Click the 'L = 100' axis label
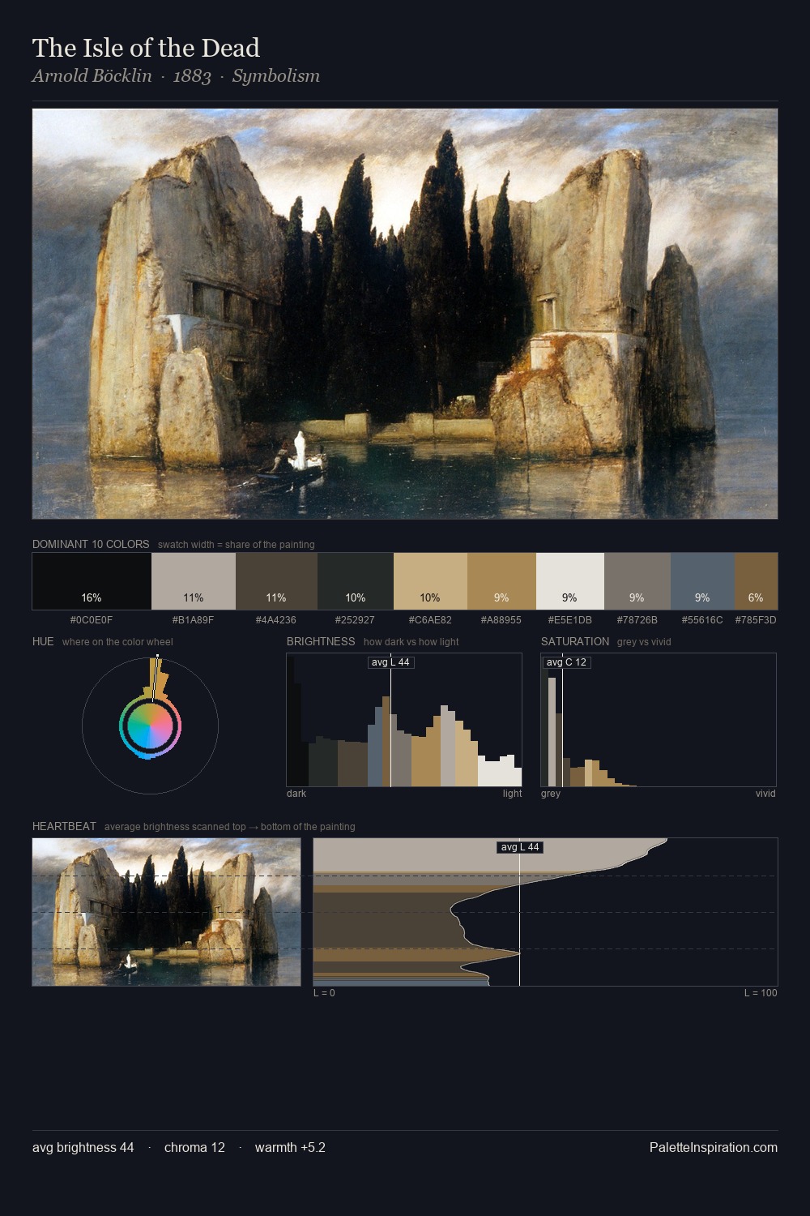This screenshot has width=810, height=1216. 761,993
